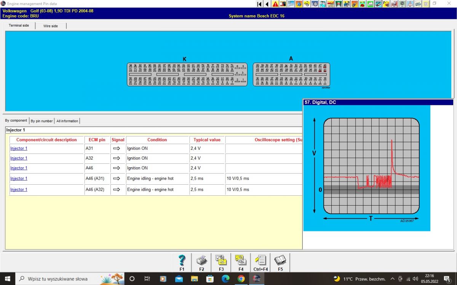Click the red warning triangle toolbar icon
This screenshot has width=457, height=285.
(x=275, y=4)
